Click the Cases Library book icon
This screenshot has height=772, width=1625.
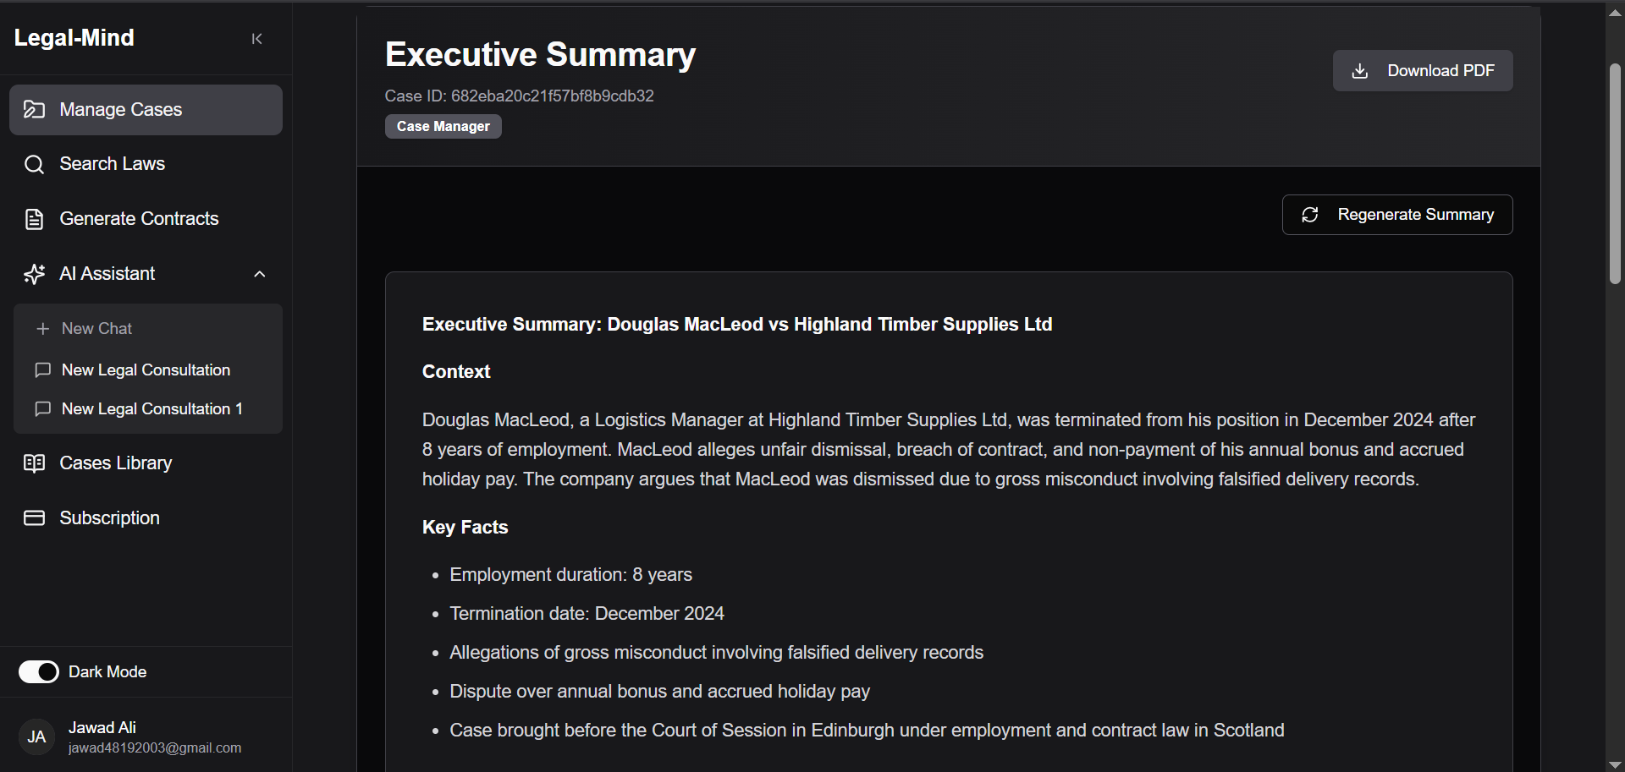[34, 463]
